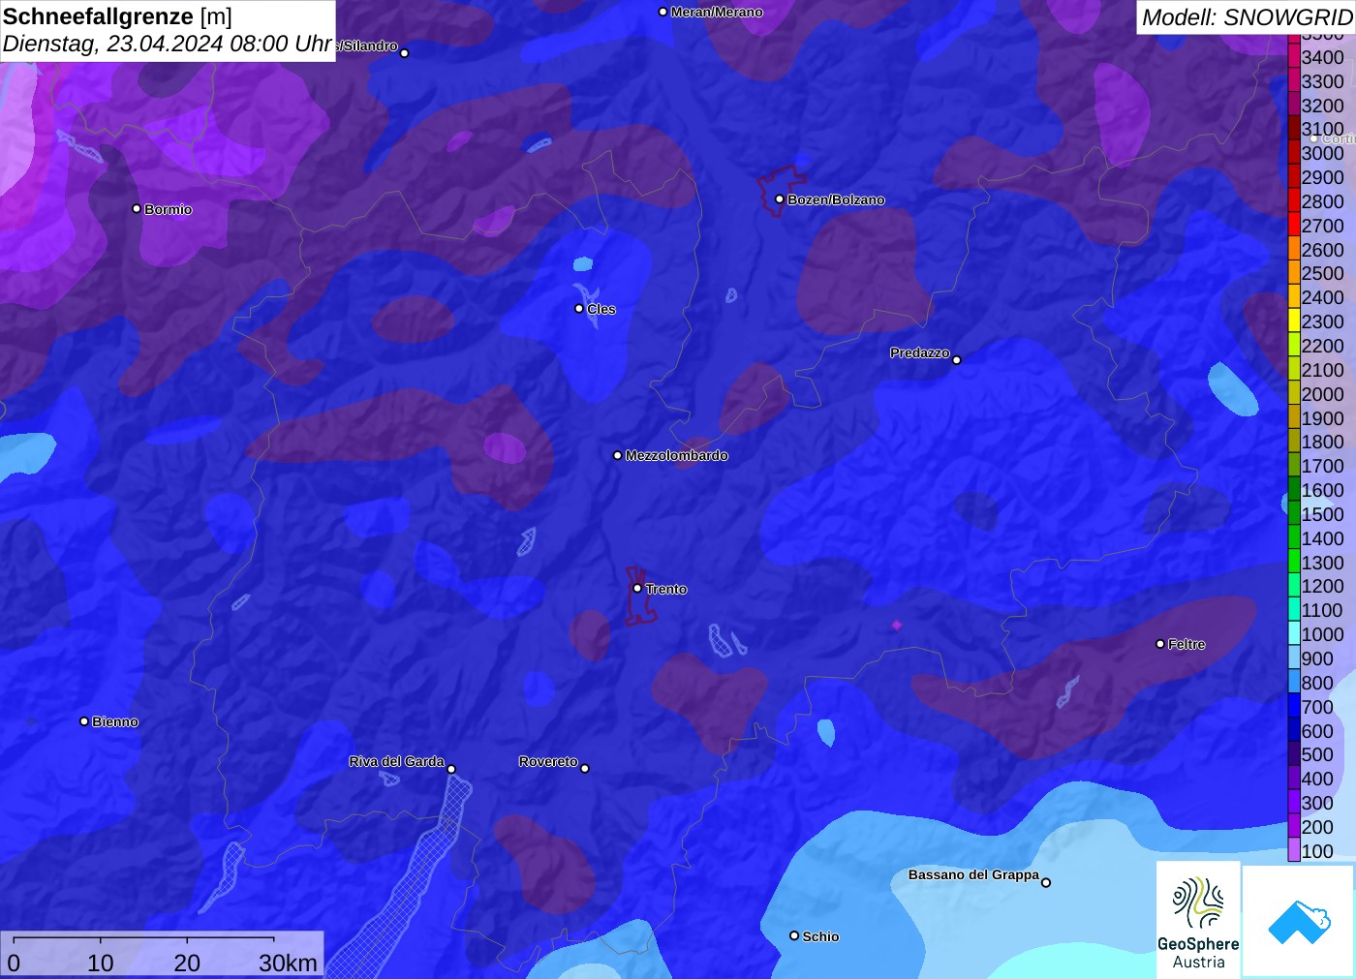The image size is (1356, 979).
Task: Click the blue house-and-cloud logo
Action: (x=1299, y=921)
